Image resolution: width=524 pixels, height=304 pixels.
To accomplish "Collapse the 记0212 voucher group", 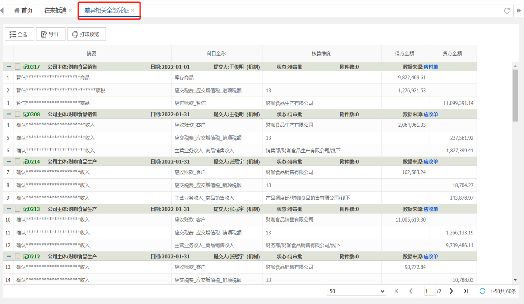I will pos(9,256).
